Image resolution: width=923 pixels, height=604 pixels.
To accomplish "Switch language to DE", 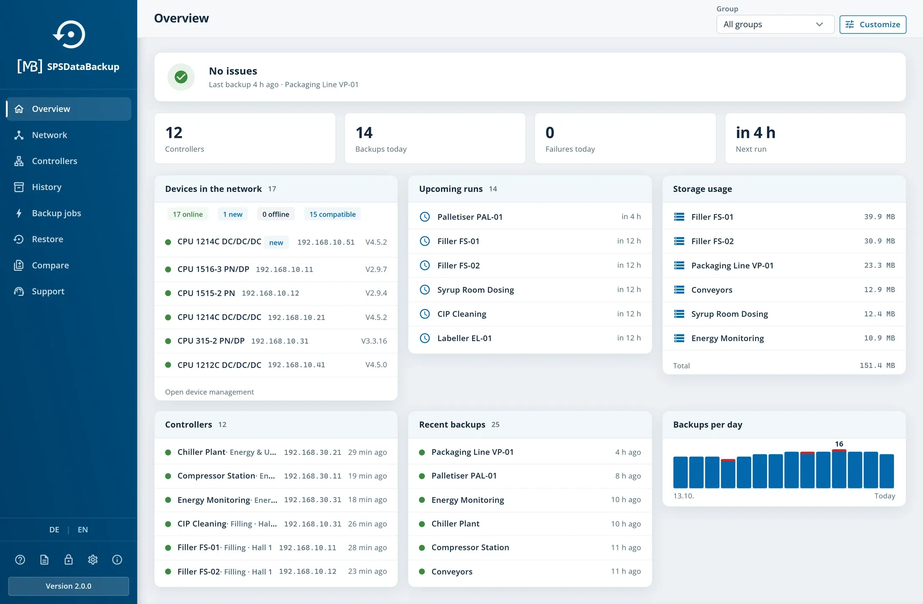I will pos(54,529).
